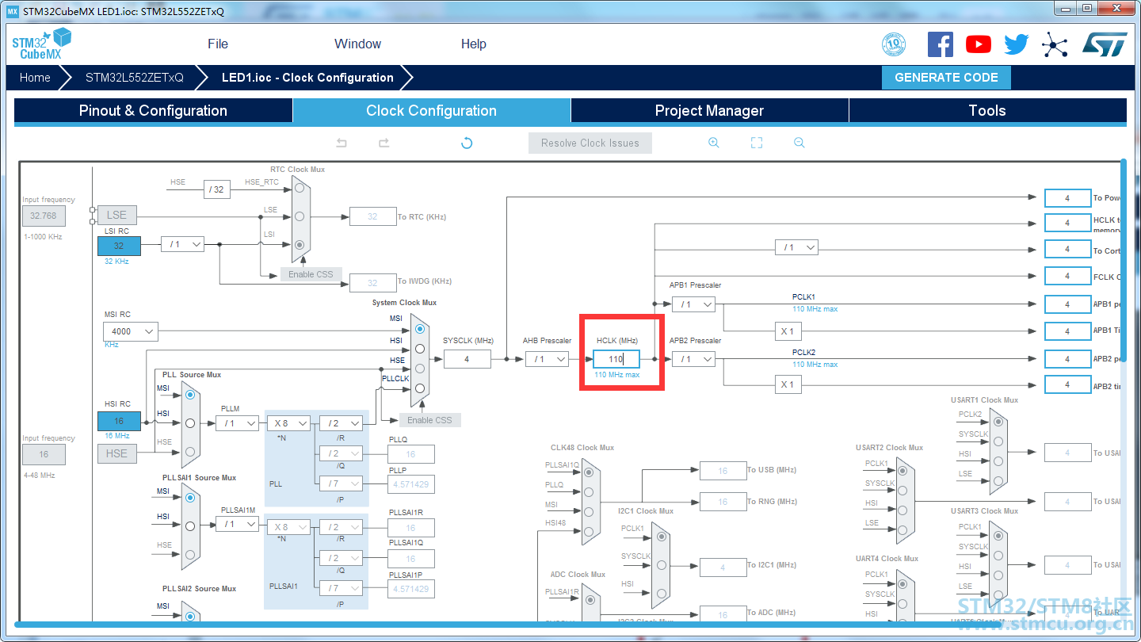
Task: Open the Cortex system timer divider dropdown
Action: tap(796, 247)
